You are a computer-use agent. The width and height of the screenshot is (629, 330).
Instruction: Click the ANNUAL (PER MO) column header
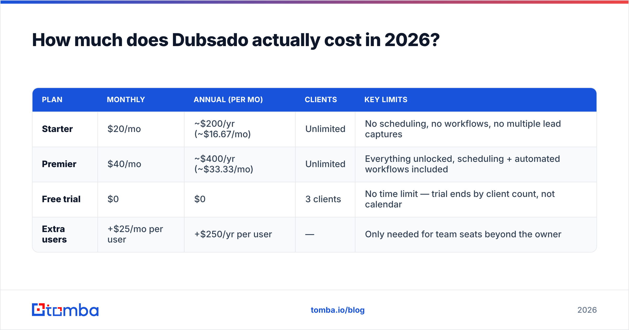click(x=228, y=100)
